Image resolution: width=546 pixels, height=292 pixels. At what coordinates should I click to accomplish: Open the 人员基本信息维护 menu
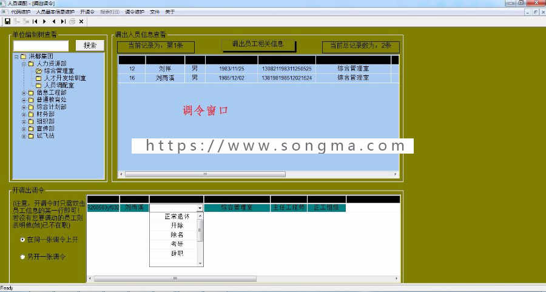click(x=55, y=12)
